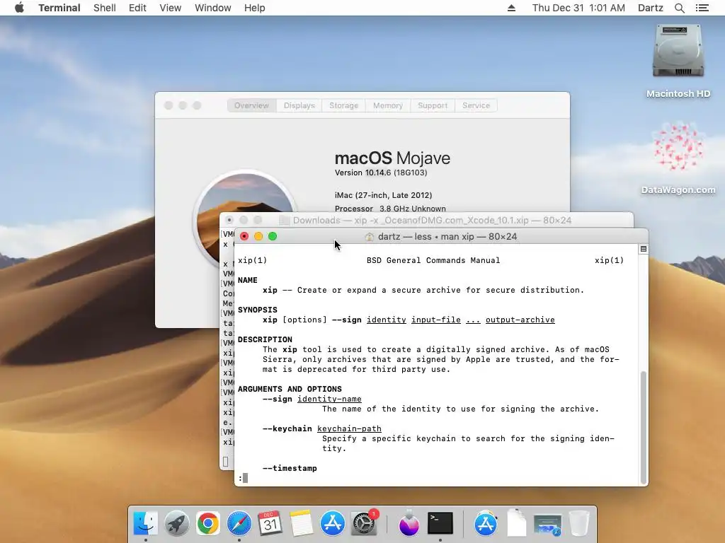Click the underlined 'keychain-path' argument
This screenshot has height=543, width=725.
pos(349,429)
